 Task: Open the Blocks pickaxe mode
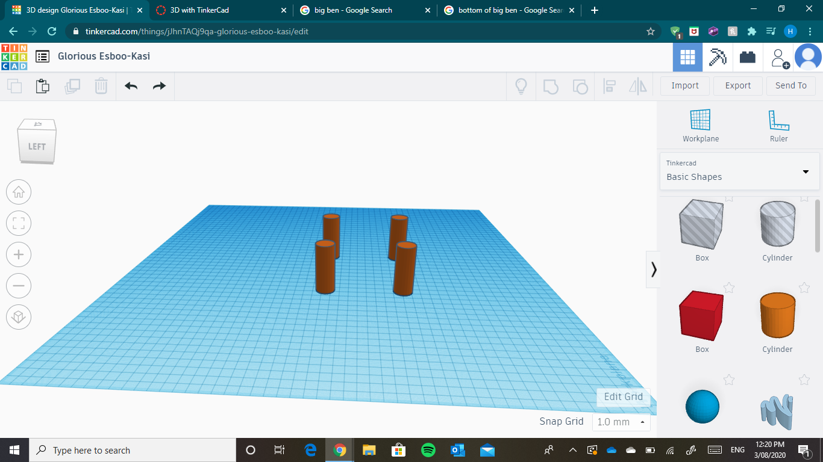tap(718, 57)
